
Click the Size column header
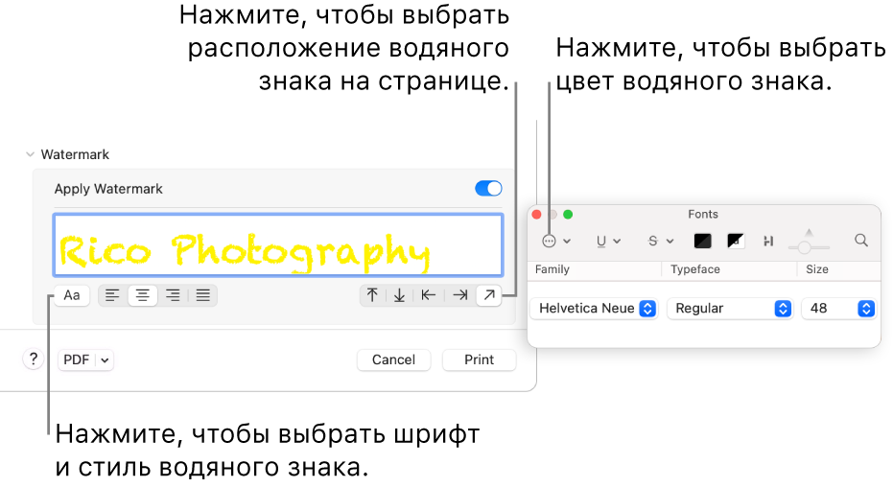coord(816,269)
